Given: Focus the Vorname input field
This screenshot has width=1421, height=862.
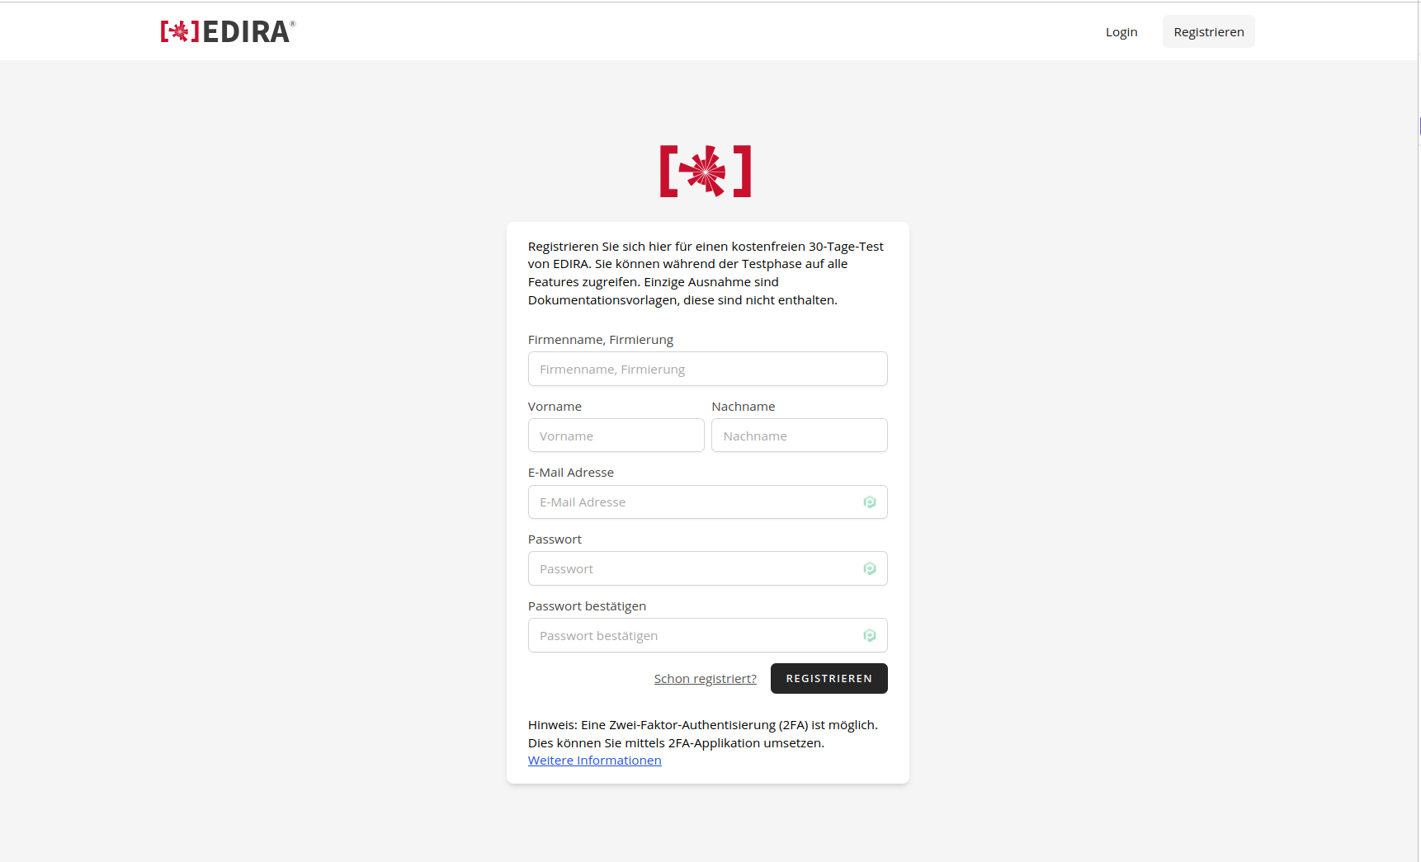Looking at the screenshot, I should click(616, 436).
